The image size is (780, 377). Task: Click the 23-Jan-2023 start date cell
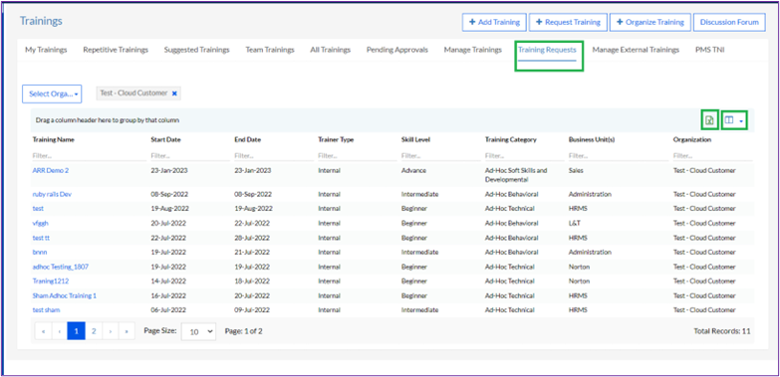pyautogui.click(x=169, y=170)
